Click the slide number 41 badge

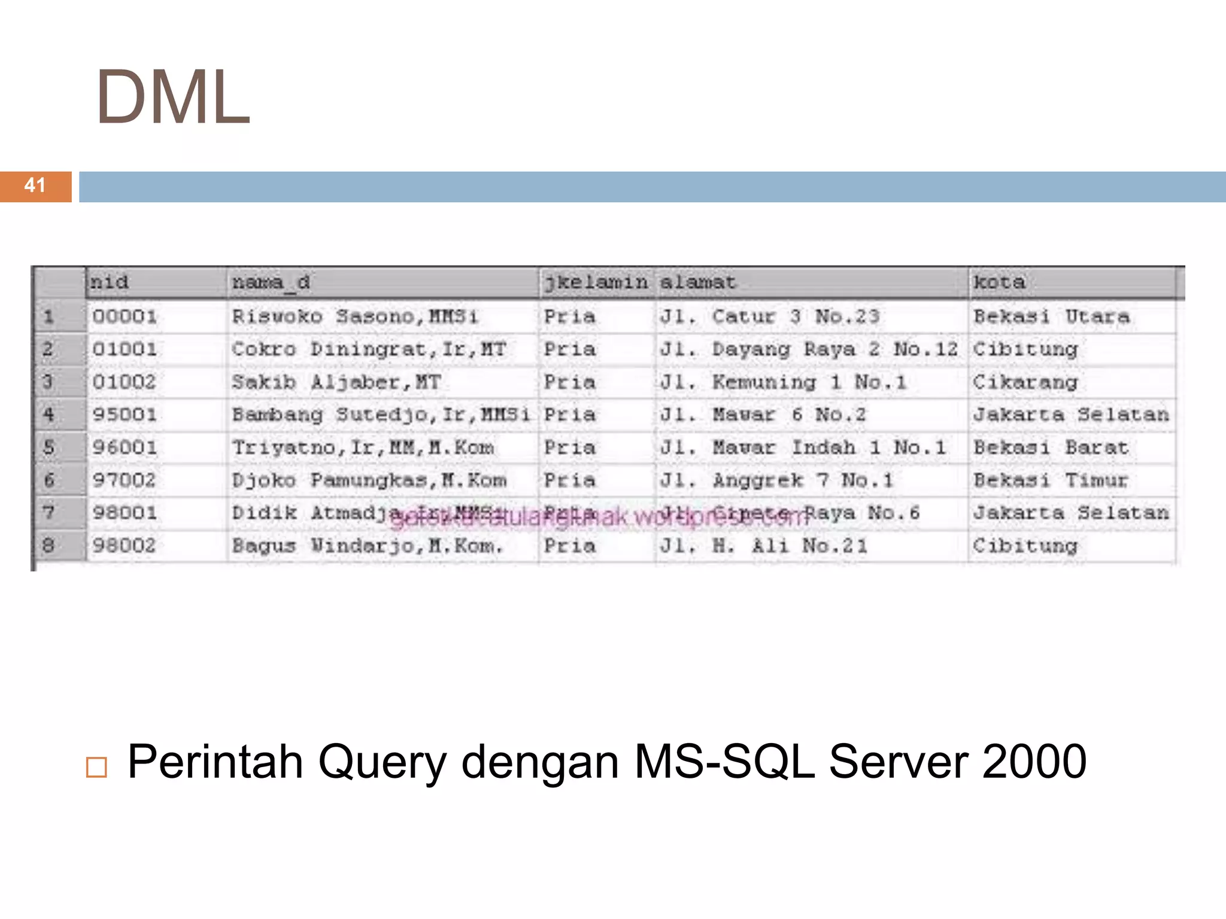tap(35, 186)
